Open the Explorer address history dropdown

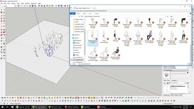(x=166, y=16)
